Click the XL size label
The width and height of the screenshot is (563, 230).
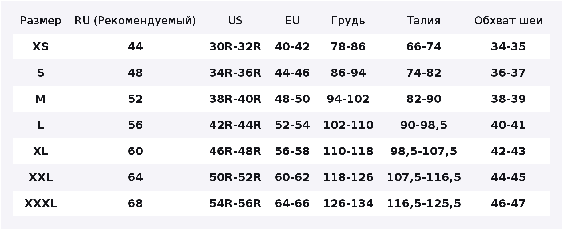coord(41,151)
